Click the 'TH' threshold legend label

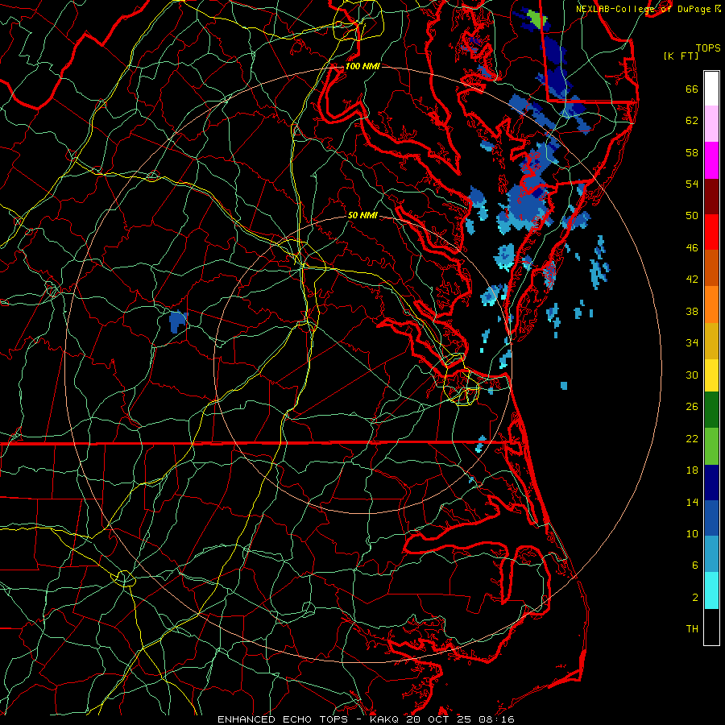pos(692,629)
